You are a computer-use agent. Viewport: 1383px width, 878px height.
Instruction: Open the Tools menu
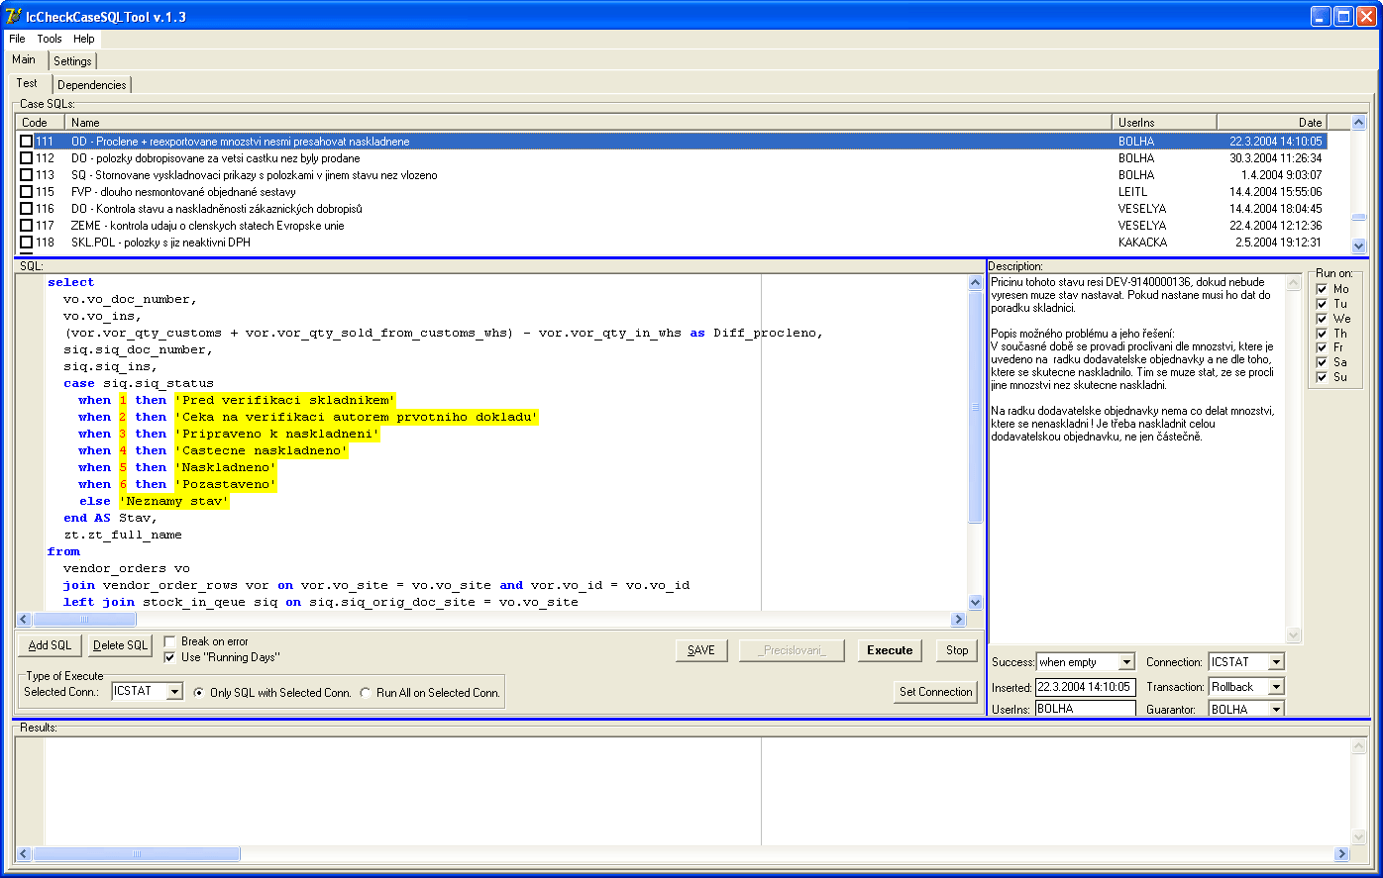coord(50,39)
